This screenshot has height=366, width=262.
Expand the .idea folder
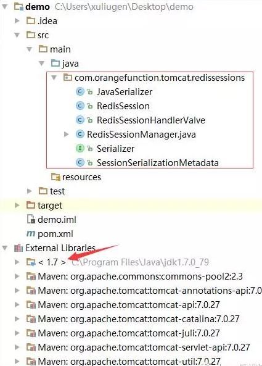[x=17, y=21]
